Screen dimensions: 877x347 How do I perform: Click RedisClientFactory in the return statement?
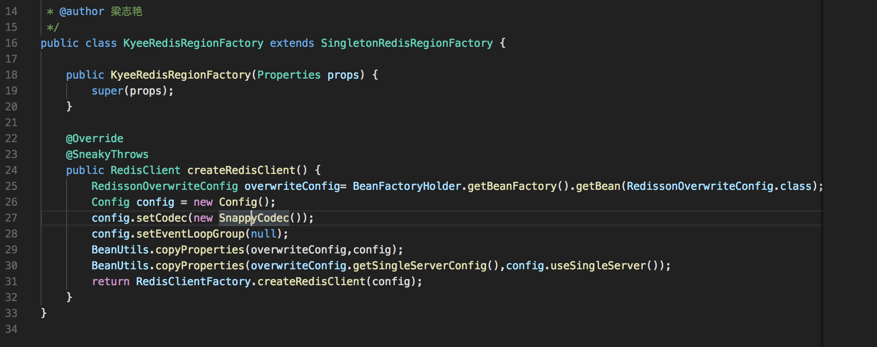pos(193,282)
